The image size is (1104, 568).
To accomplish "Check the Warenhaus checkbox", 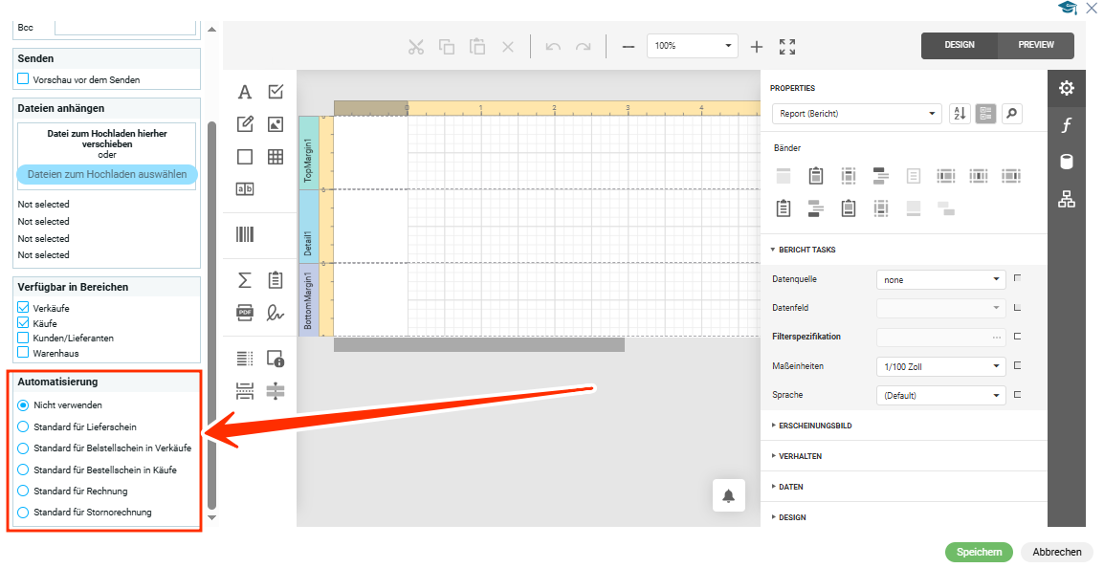I will pos(24,353).
